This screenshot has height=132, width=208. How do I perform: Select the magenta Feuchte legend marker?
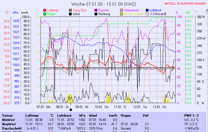tap(96, 10)
